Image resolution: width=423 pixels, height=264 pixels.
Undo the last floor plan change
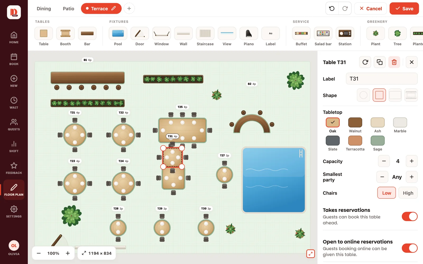(332, 8)
